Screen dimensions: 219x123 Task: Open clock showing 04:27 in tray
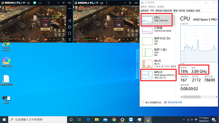tap(203, 120)
